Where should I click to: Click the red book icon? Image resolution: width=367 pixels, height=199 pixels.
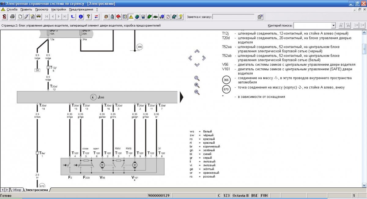click(x=119, y=16)
